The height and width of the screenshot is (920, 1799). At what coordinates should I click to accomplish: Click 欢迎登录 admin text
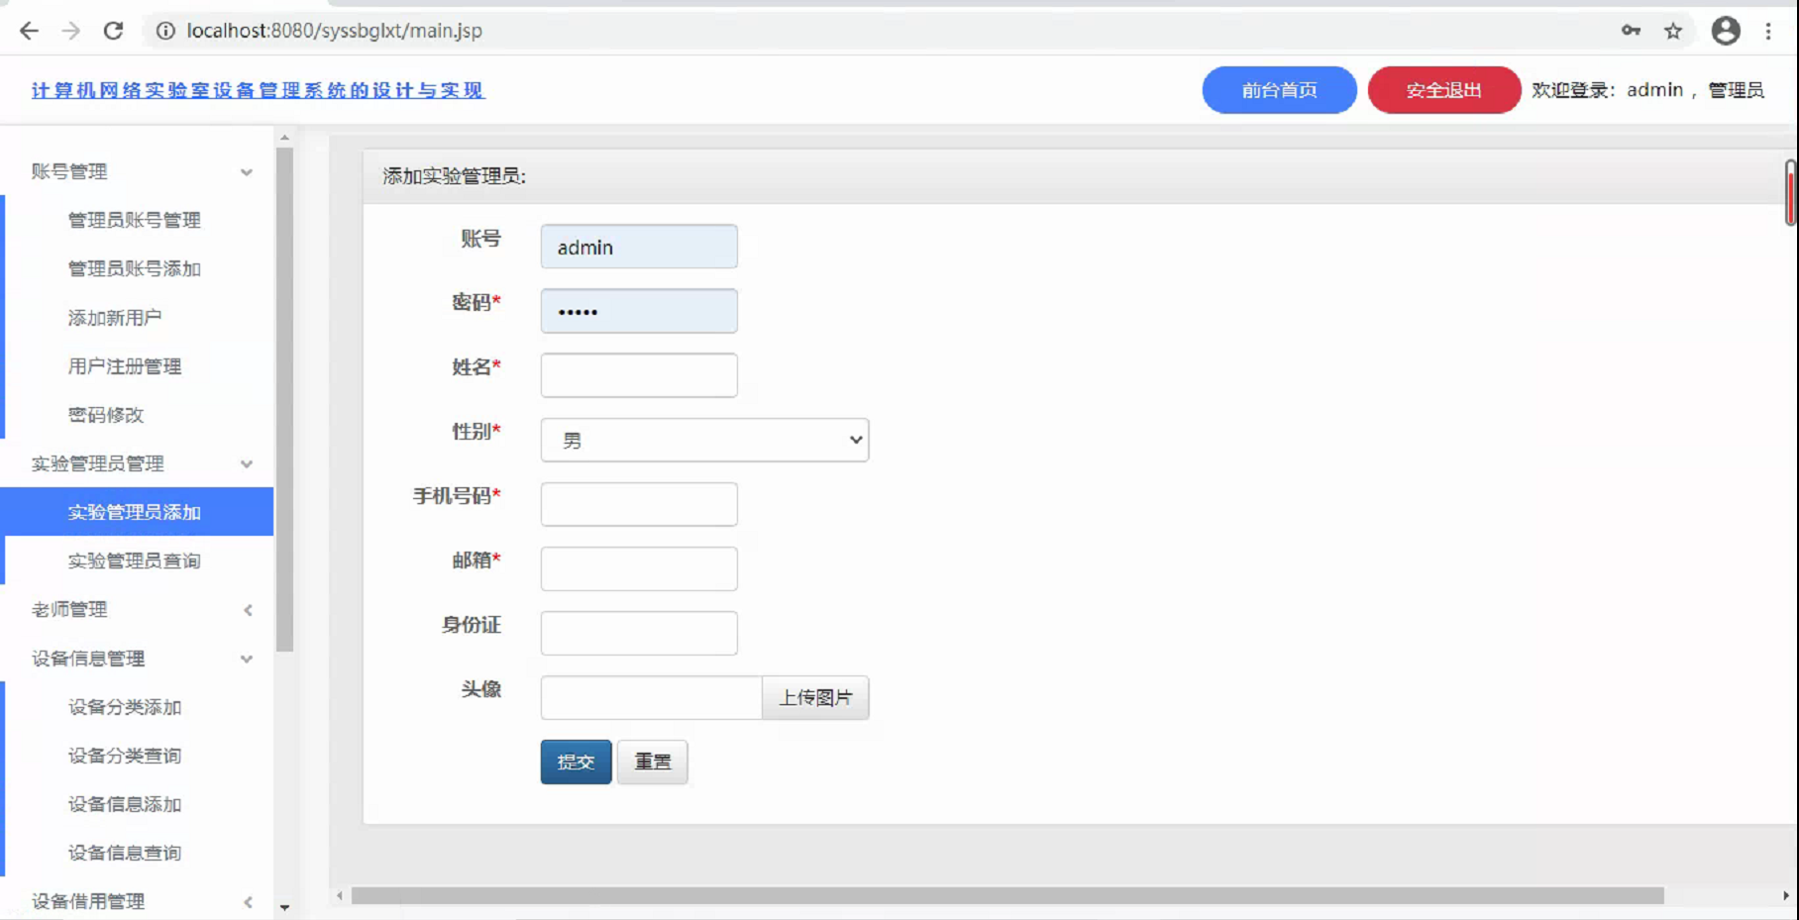[x=1647, y=90]
